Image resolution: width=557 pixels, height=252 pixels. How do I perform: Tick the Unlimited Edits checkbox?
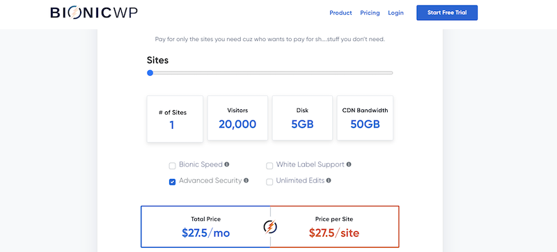pyautogui.click(x=269, y=182)
